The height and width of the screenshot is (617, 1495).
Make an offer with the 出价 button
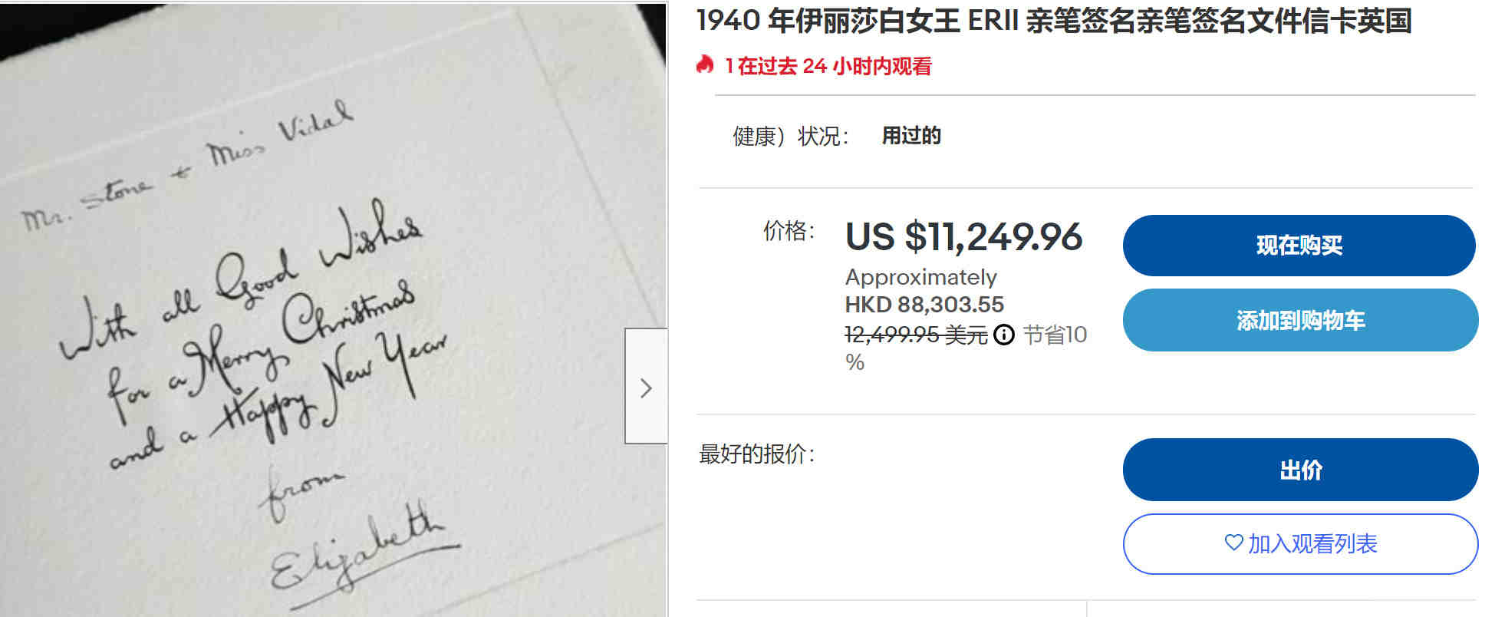(1300, 470)
